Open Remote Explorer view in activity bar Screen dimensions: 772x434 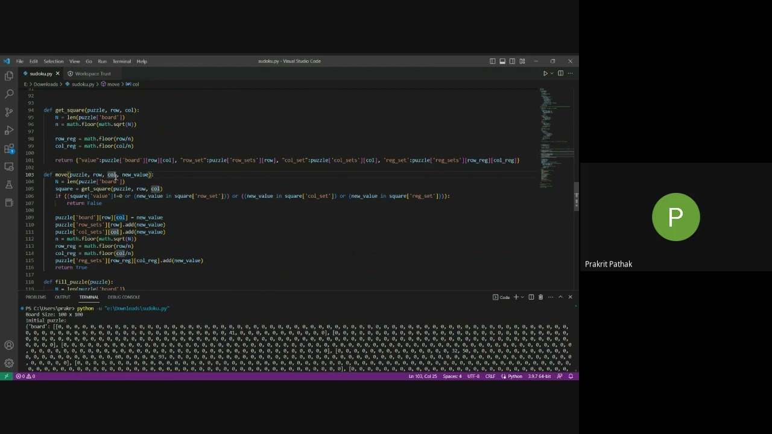[9, 166]
